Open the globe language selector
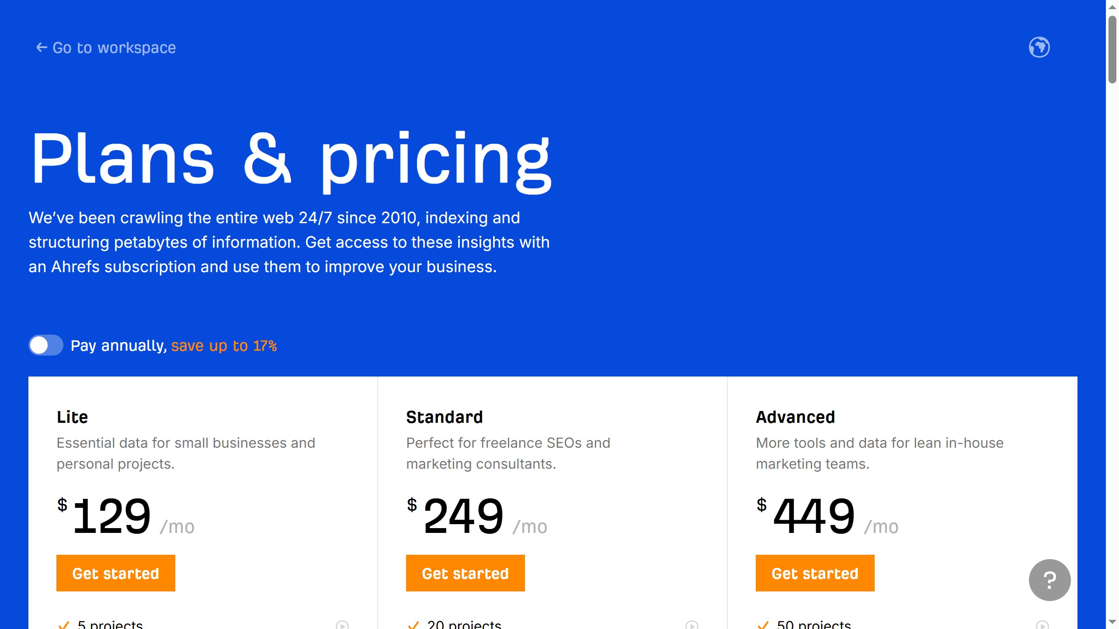 [x=1039, y=47]
